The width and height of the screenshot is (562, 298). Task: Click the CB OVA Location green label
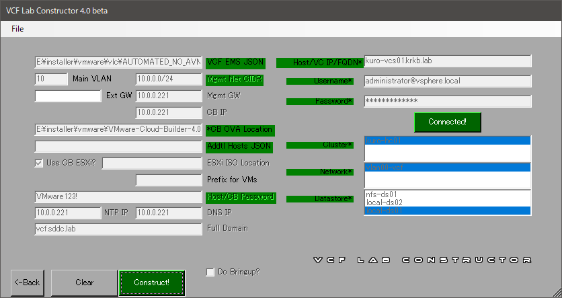coord(240,130)
